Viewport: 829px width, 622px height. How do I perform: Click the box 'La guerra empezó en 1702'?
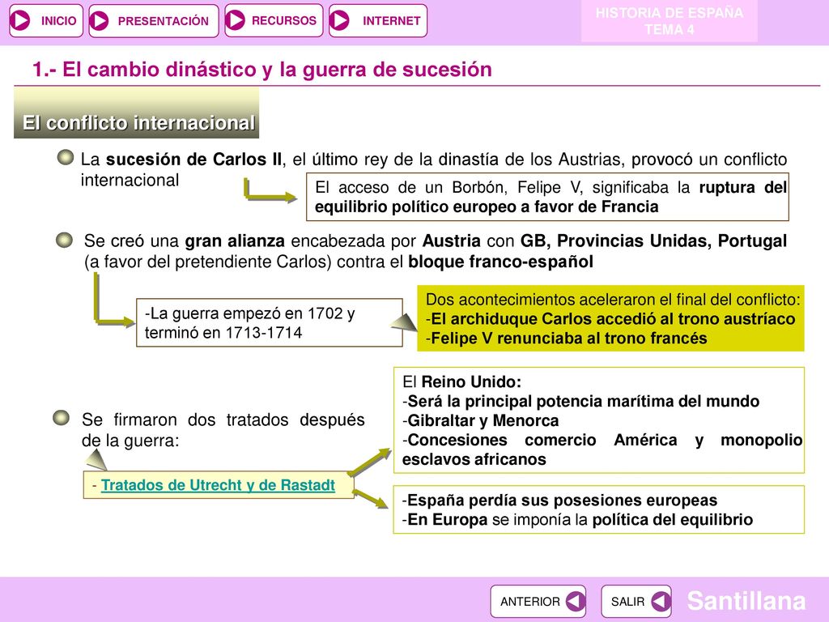(270, 322)
